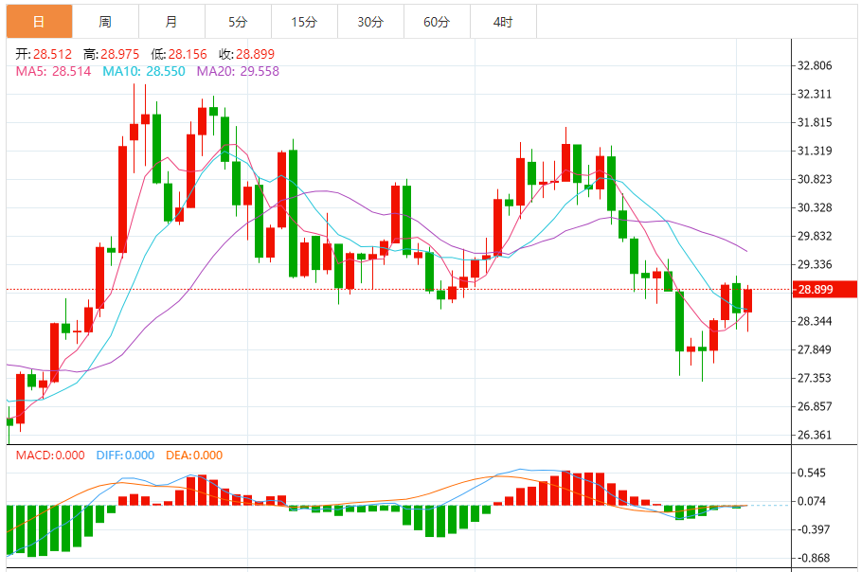
Task: Click the MACD:0.000 label
Action: tap(50, 456)
